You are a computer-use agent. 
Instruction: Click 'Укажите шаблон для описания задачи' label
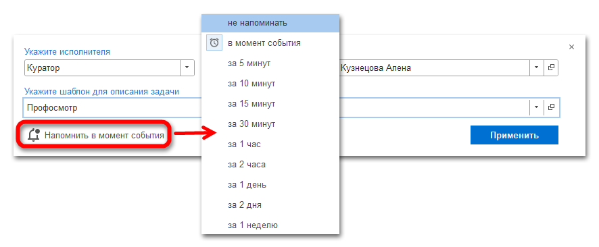click(101, 92)
